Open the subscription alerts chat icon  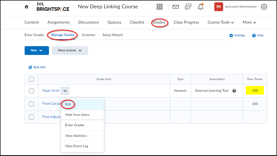188,7
